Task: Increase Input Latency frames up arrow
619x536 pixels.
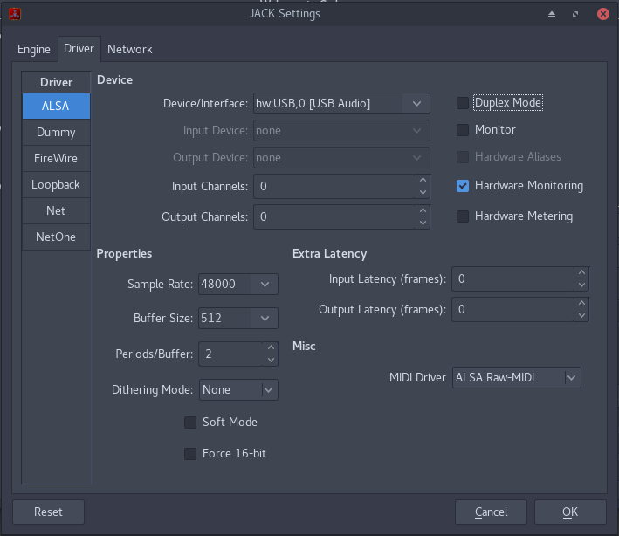Action: 581,272
